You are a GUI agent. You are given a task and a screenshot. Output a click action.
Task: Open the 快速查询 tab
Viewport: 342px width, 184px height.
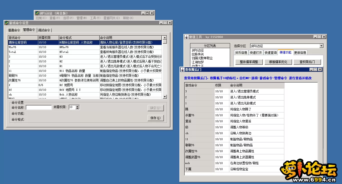271,53
